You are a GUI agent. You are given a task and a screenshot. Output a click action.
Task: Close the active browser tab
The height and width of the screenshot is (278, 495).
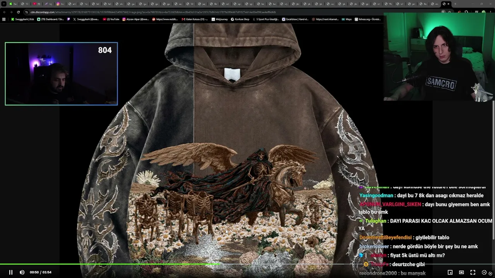(449, 4)
